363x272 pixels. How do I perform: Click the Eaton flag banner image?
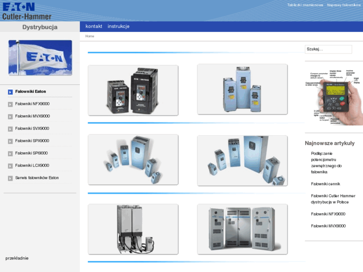tap(40, 57)
